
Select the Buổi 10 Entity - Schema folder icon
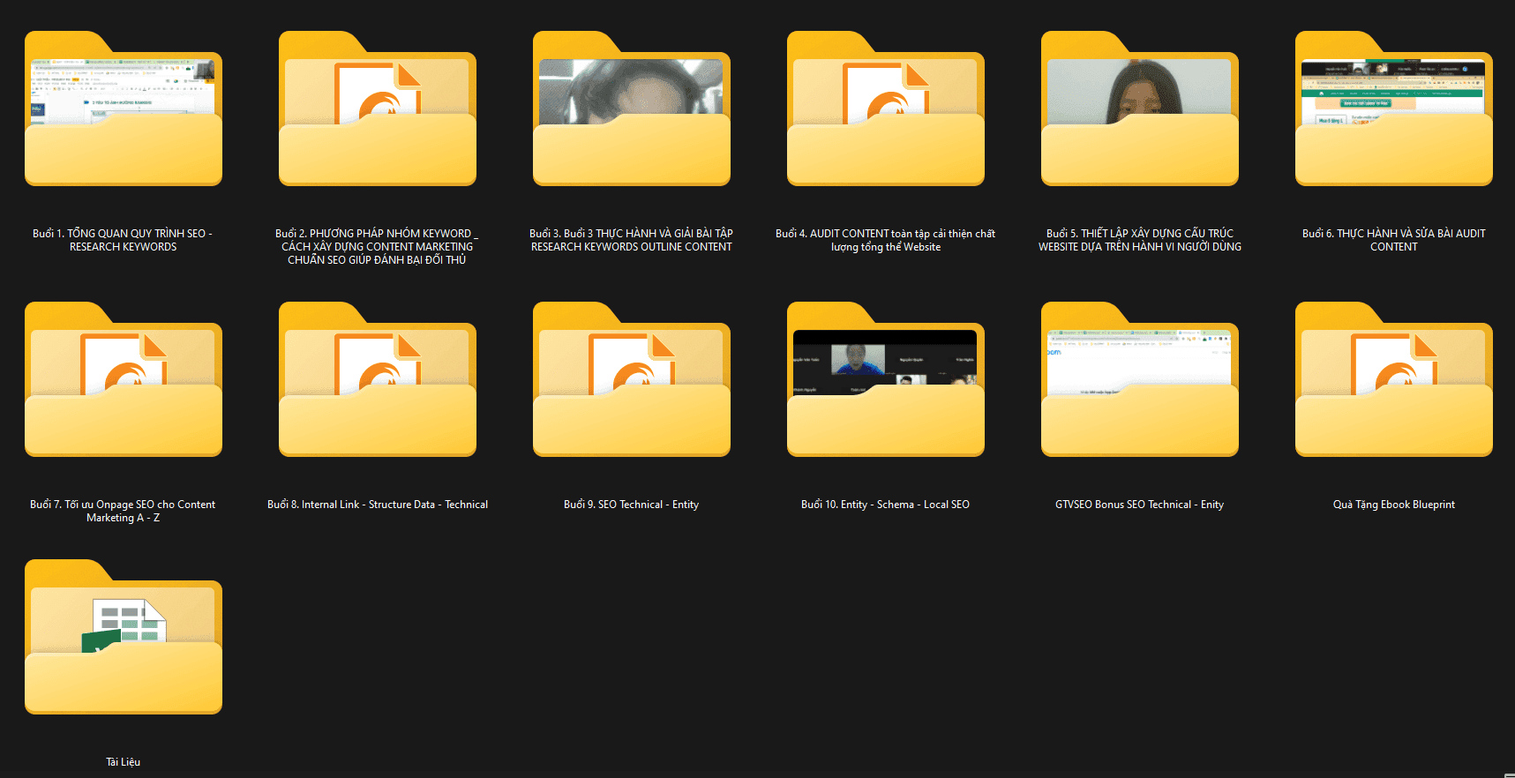click(x=886, y=379)
